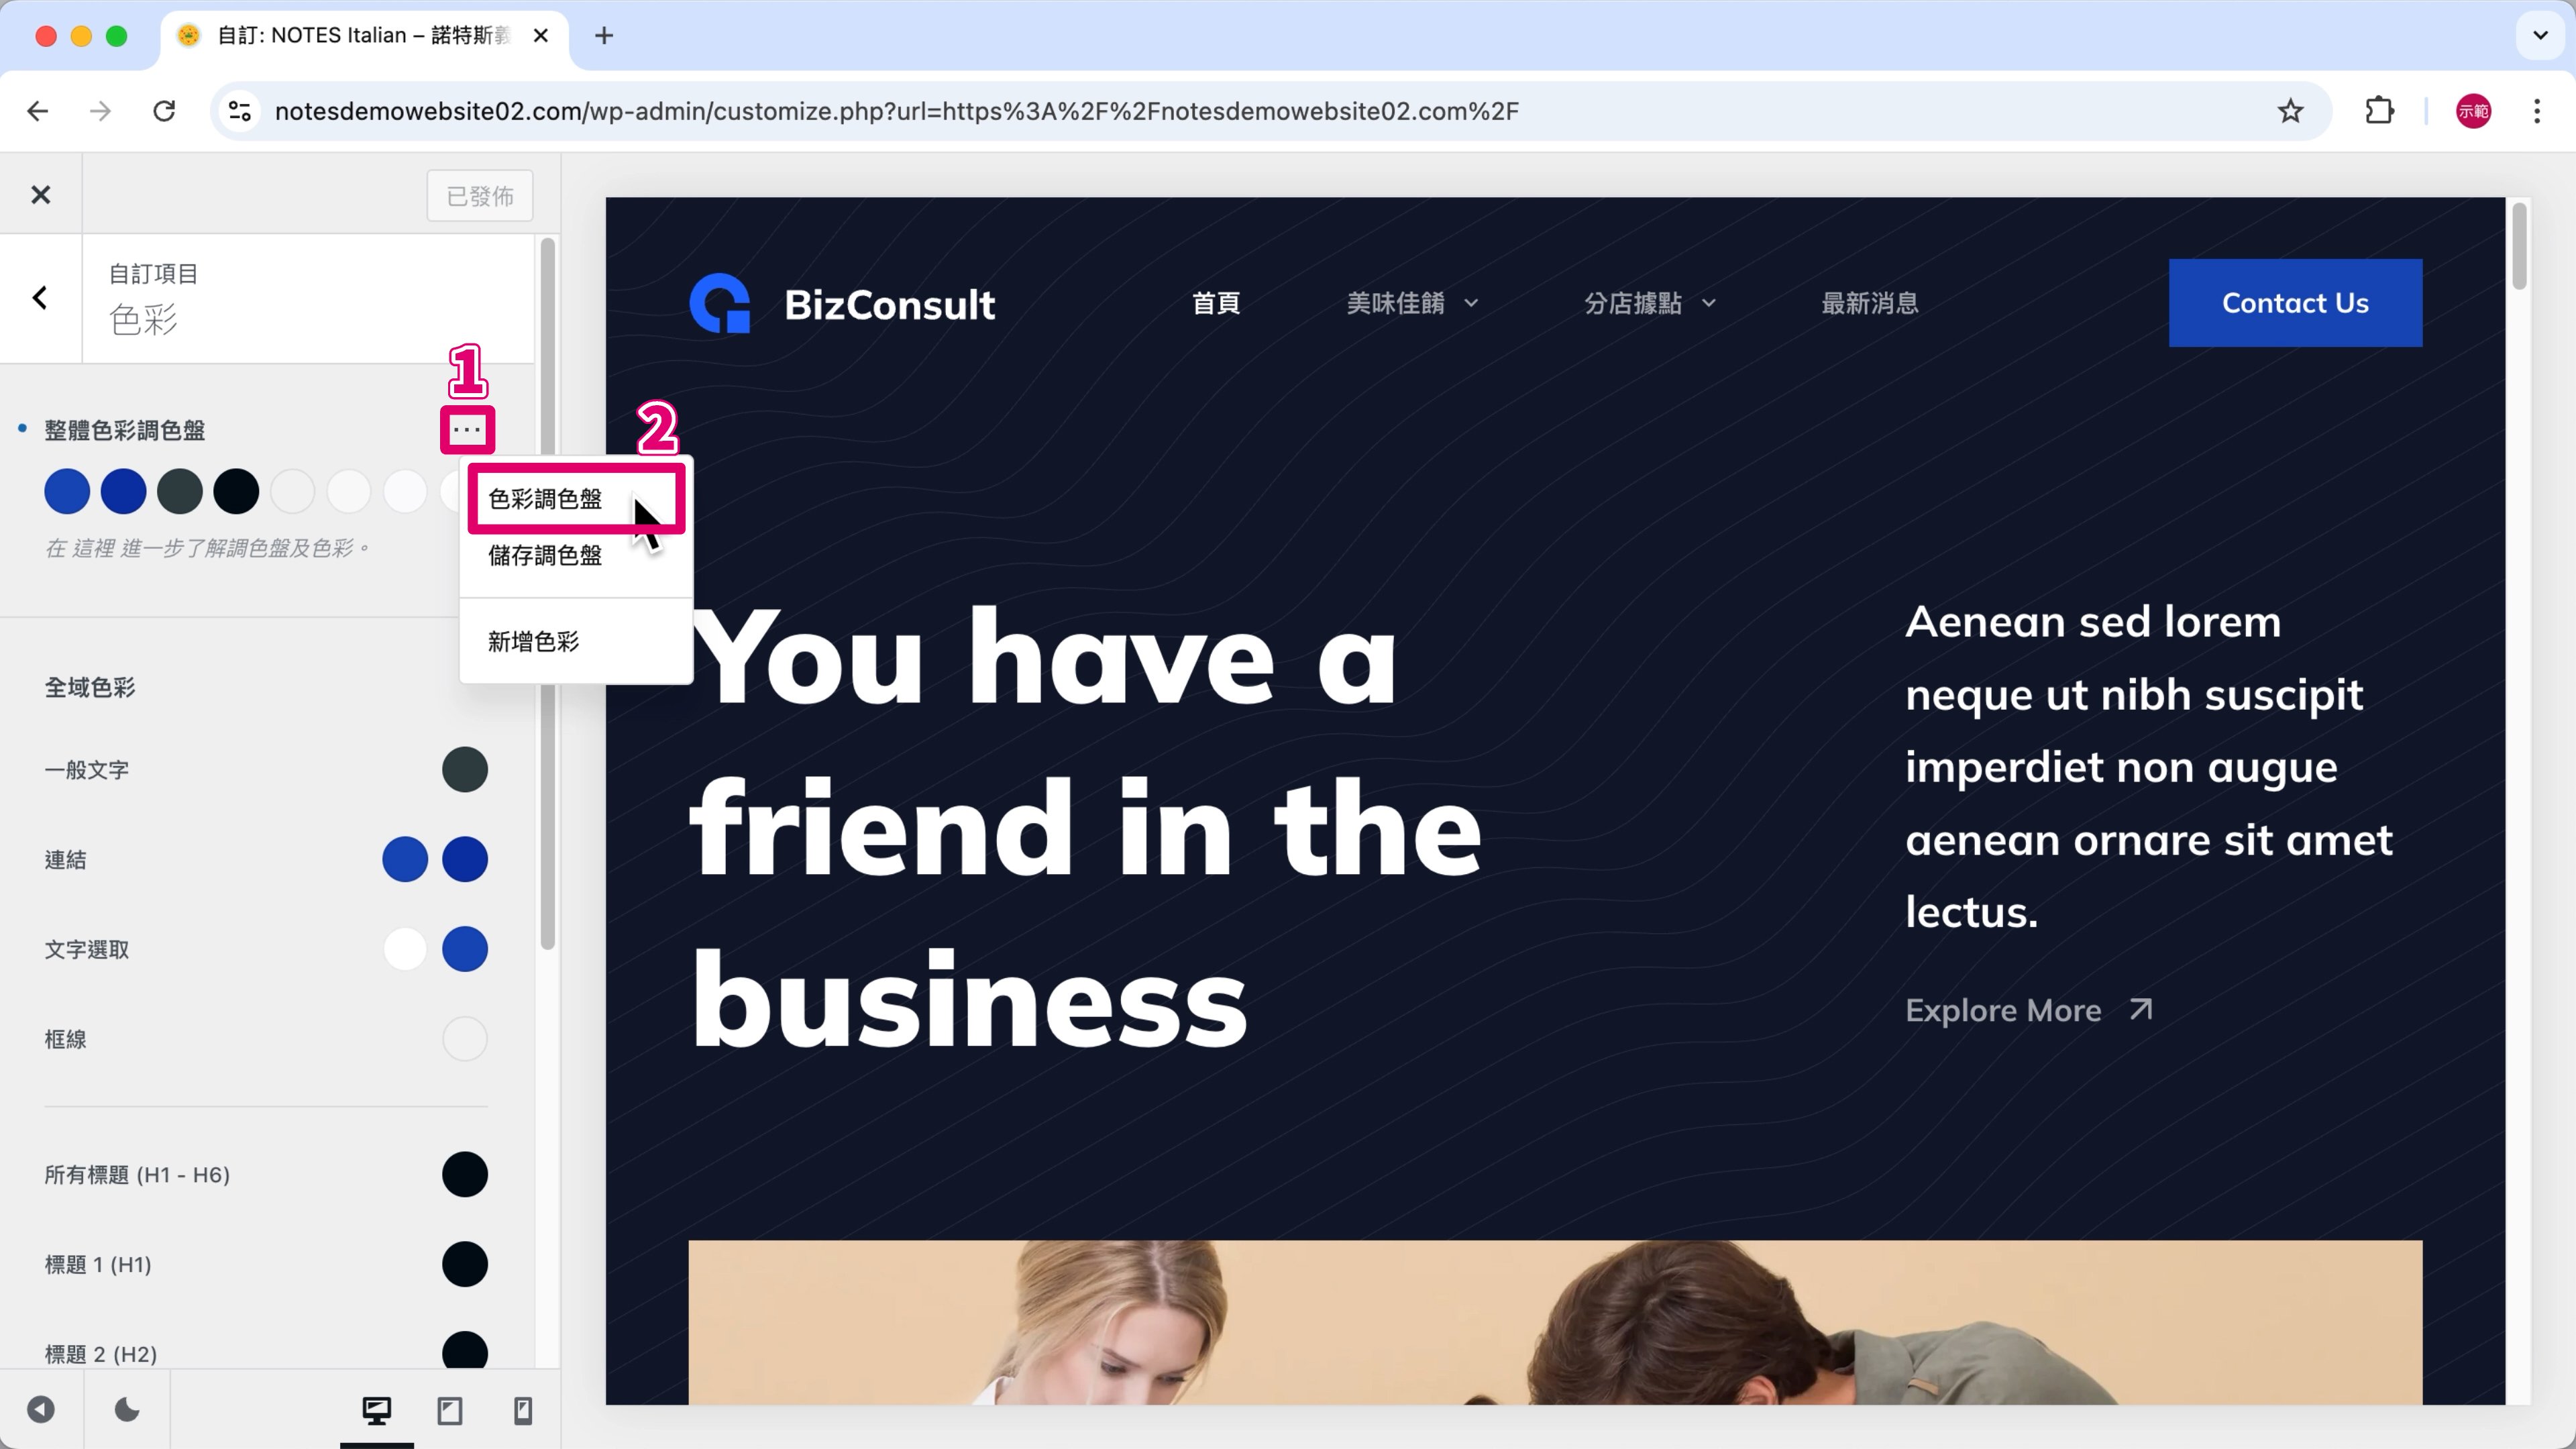Toggle dark mode moon icon

point(127,1410)
